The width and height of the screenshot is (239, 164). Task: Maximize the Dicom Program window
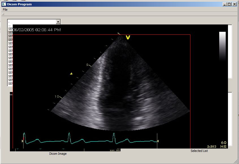[229, 4]
